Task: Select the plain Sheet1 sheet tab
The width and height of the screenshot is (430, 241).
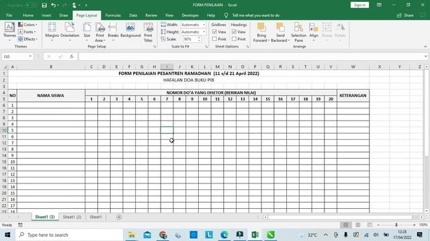Action: pos(95,217)
